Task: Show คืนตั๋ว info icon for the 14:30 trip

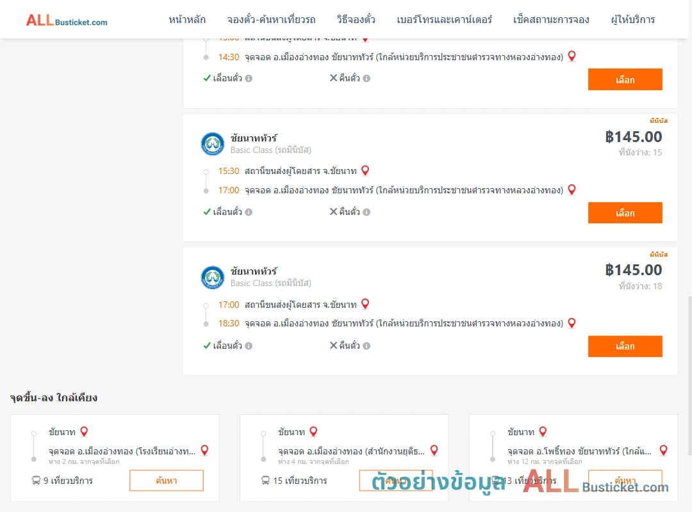Action: [367, 79]
